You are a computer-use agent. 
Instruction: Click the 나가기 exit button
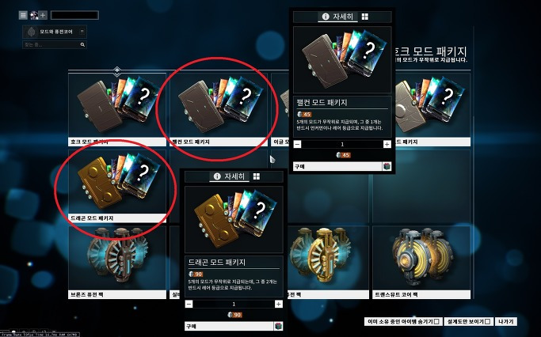(506, 321)
